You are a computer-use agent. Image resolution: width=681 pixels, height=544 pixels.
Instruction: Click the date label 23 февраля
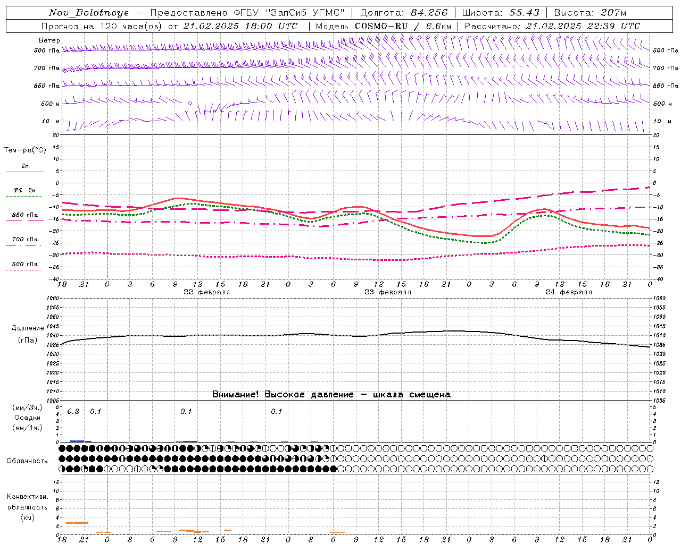click(388, 292)
